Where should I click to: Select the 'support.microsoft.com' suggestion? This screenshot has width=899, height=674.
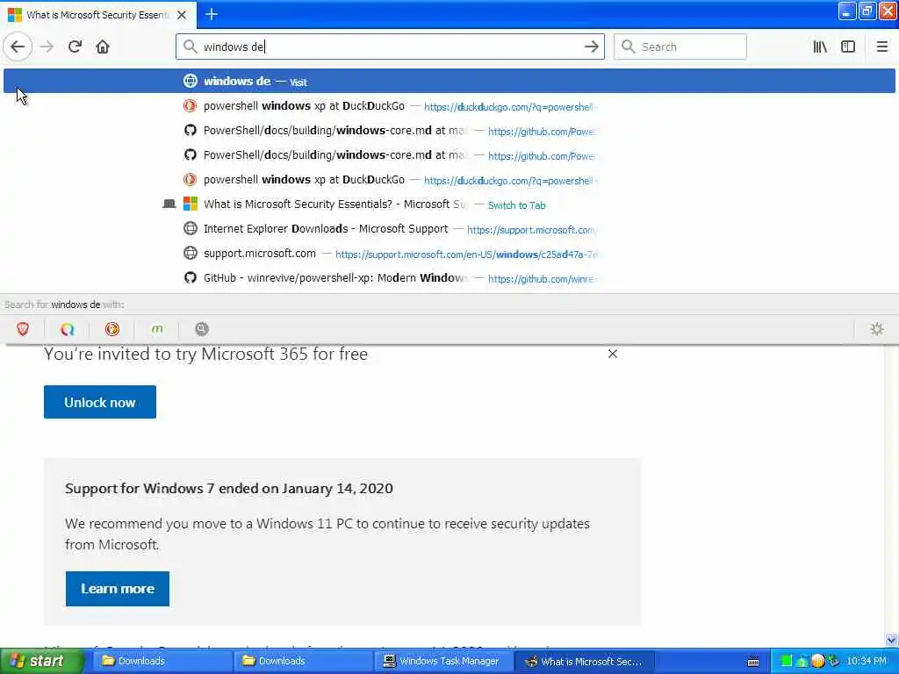click(x=449, y=254)
